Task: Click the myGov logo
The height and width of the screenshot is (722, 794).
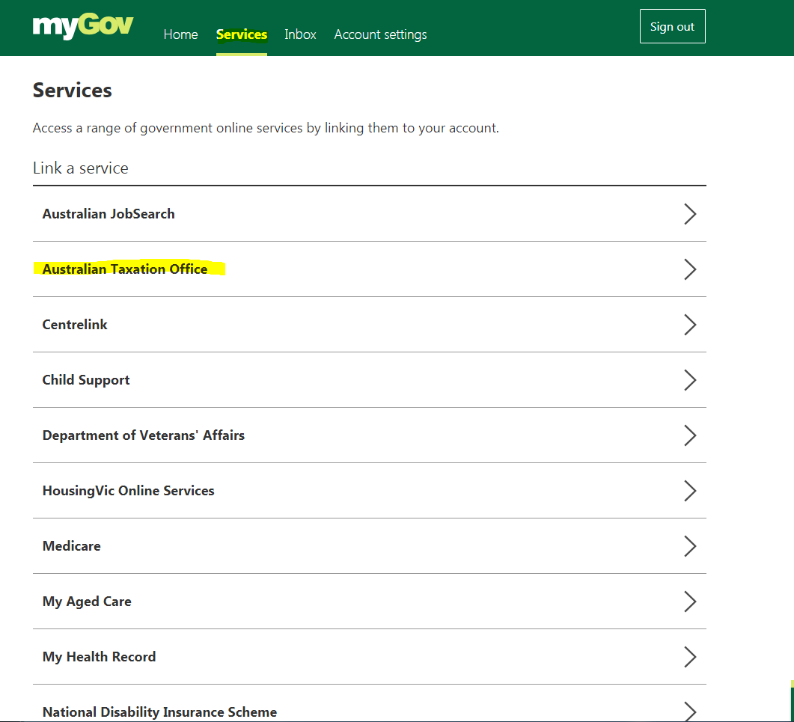Action: [82, 26]
